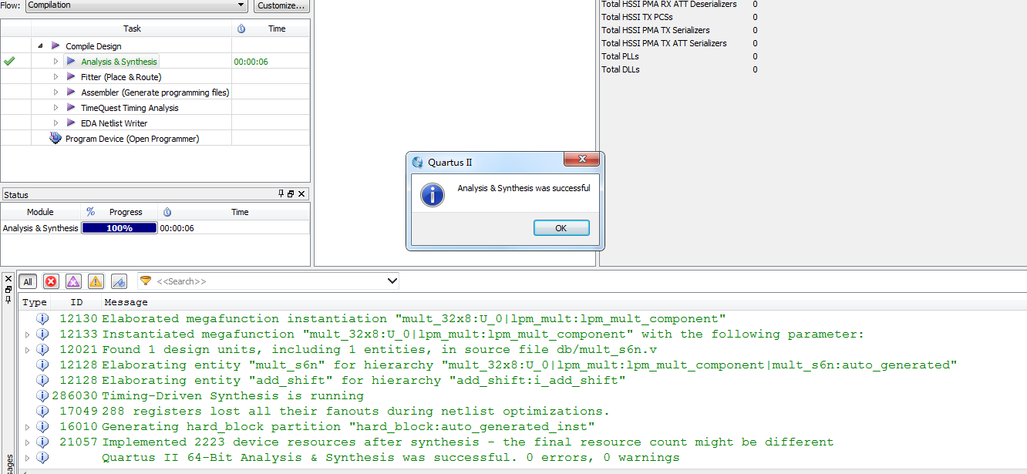Click info icon of message 12130
1027x474 pixels.
coord(42,318)
